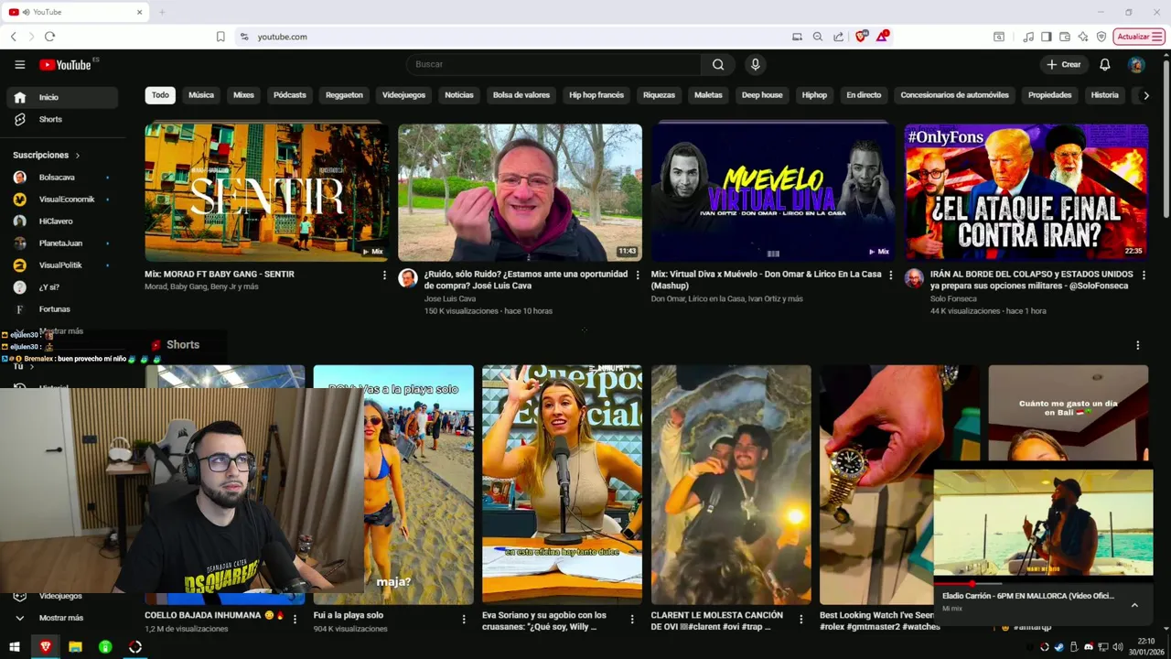This screenshot has width=1171, height=659.
Task: Click the search magnifier button
Action: click(x=718, y=64)
